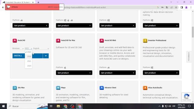Open Google Chrome taskbar icon

tap(65, 106)
